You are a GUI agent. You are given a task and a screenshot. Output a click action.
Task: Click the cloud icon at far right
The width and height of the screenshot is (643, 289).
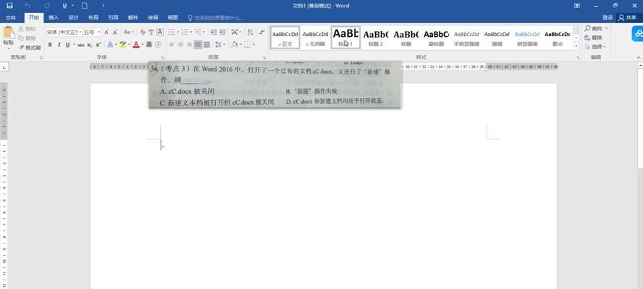click(x=638, y=34)
